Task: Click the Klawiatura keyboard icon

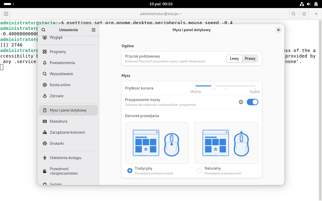Action: pos(45,121)
